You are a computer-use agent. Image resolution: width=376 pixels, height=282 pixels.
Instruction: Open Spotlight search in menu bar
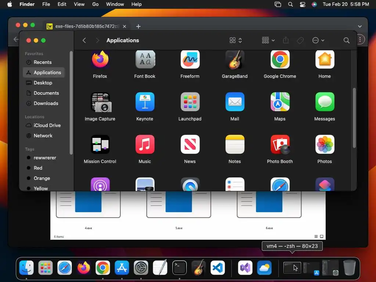click(x=290, y=4)
